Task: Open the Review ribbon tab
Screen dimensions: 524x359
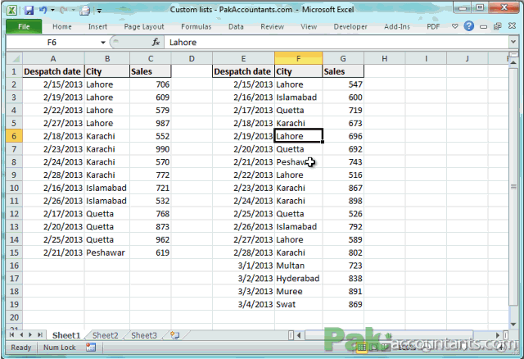Action: coord(272,26)
